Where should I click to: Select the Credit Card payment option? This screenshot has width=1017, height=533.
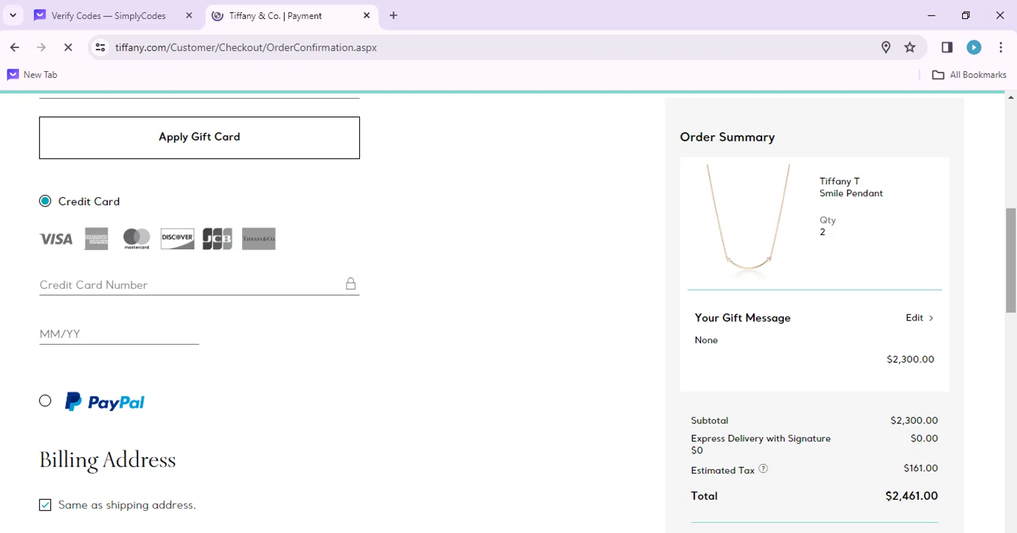(x=45, y=201)
